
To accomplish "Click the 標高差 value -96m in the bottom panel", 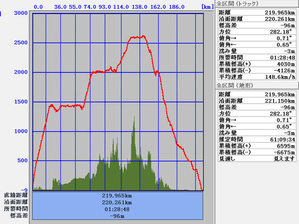I will [x=117, y=216].
